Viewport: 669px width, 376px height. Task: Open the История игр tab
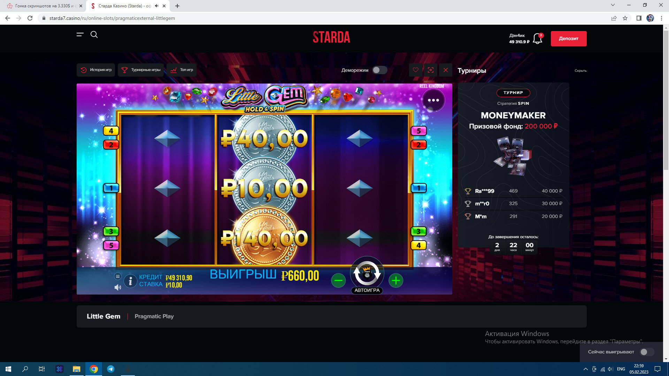coord(96,70)
